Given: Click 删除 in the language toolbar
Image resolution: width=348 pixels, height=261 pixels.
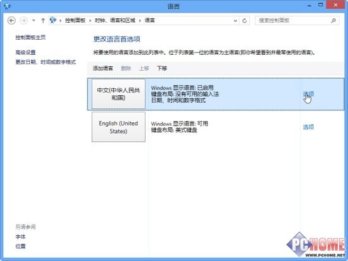Looking at the screenshot, I should tap(126, 68).
